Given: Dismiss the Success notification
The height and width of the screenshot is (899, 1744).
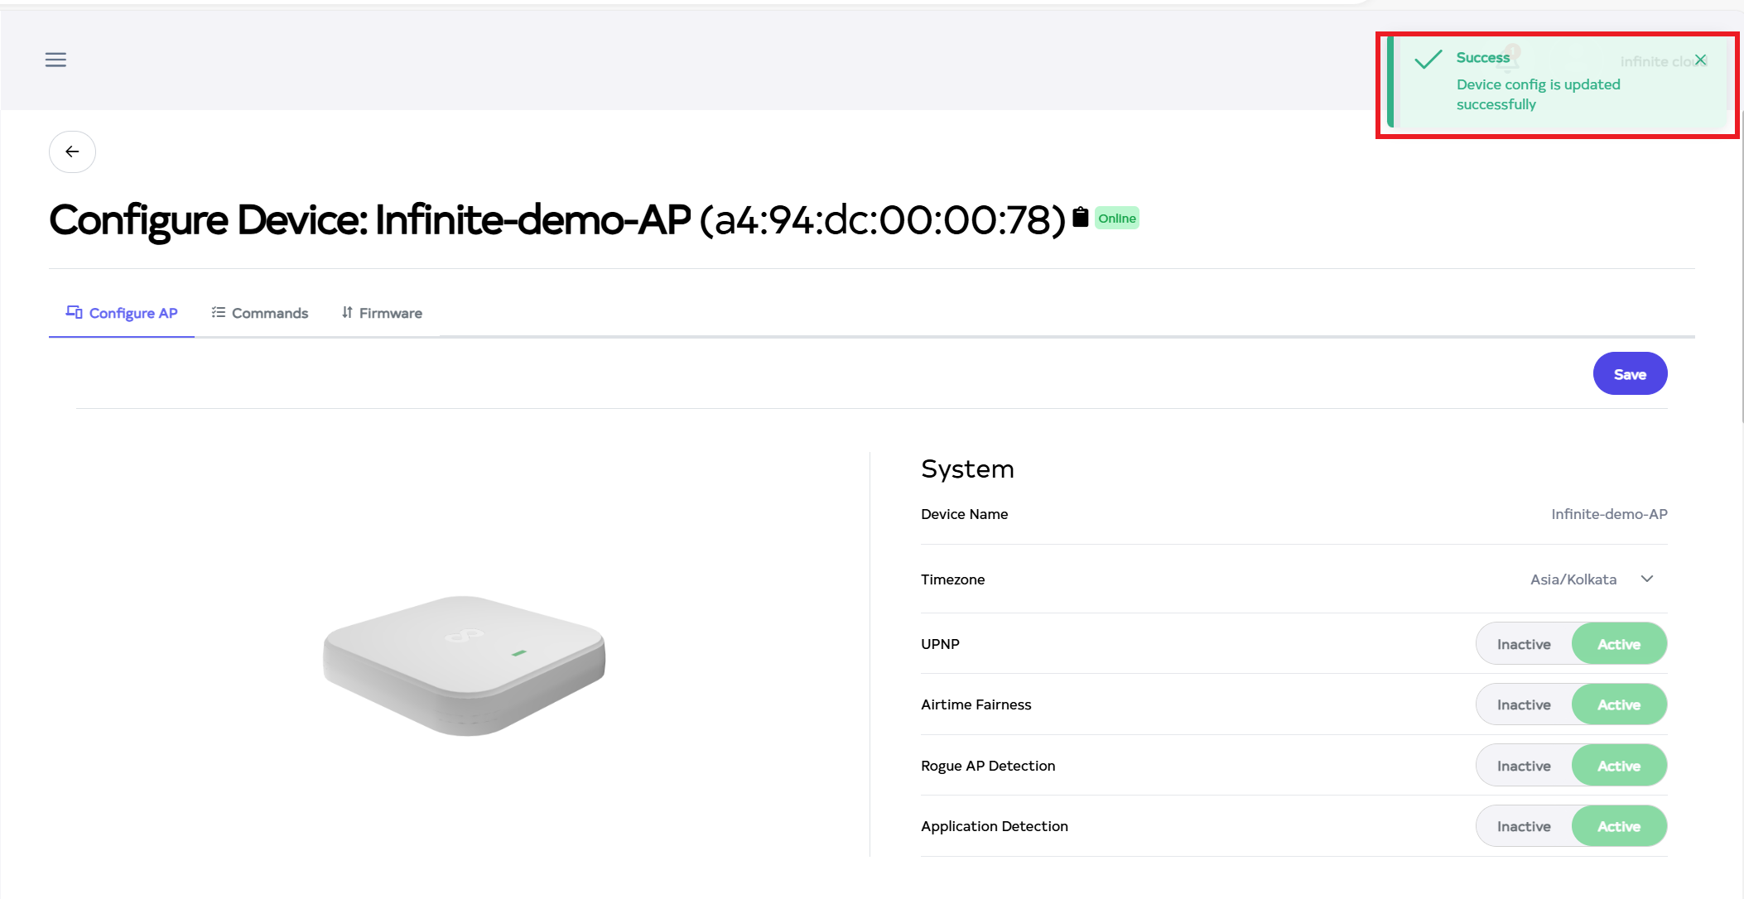Looking at the screenshot, I should [x=1700, y=60].
